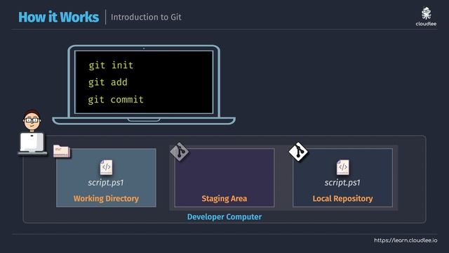The height and width of the screenshot is (253, 449).
Task: Click the developer avatar with glasses
Action: pos(32,132)
